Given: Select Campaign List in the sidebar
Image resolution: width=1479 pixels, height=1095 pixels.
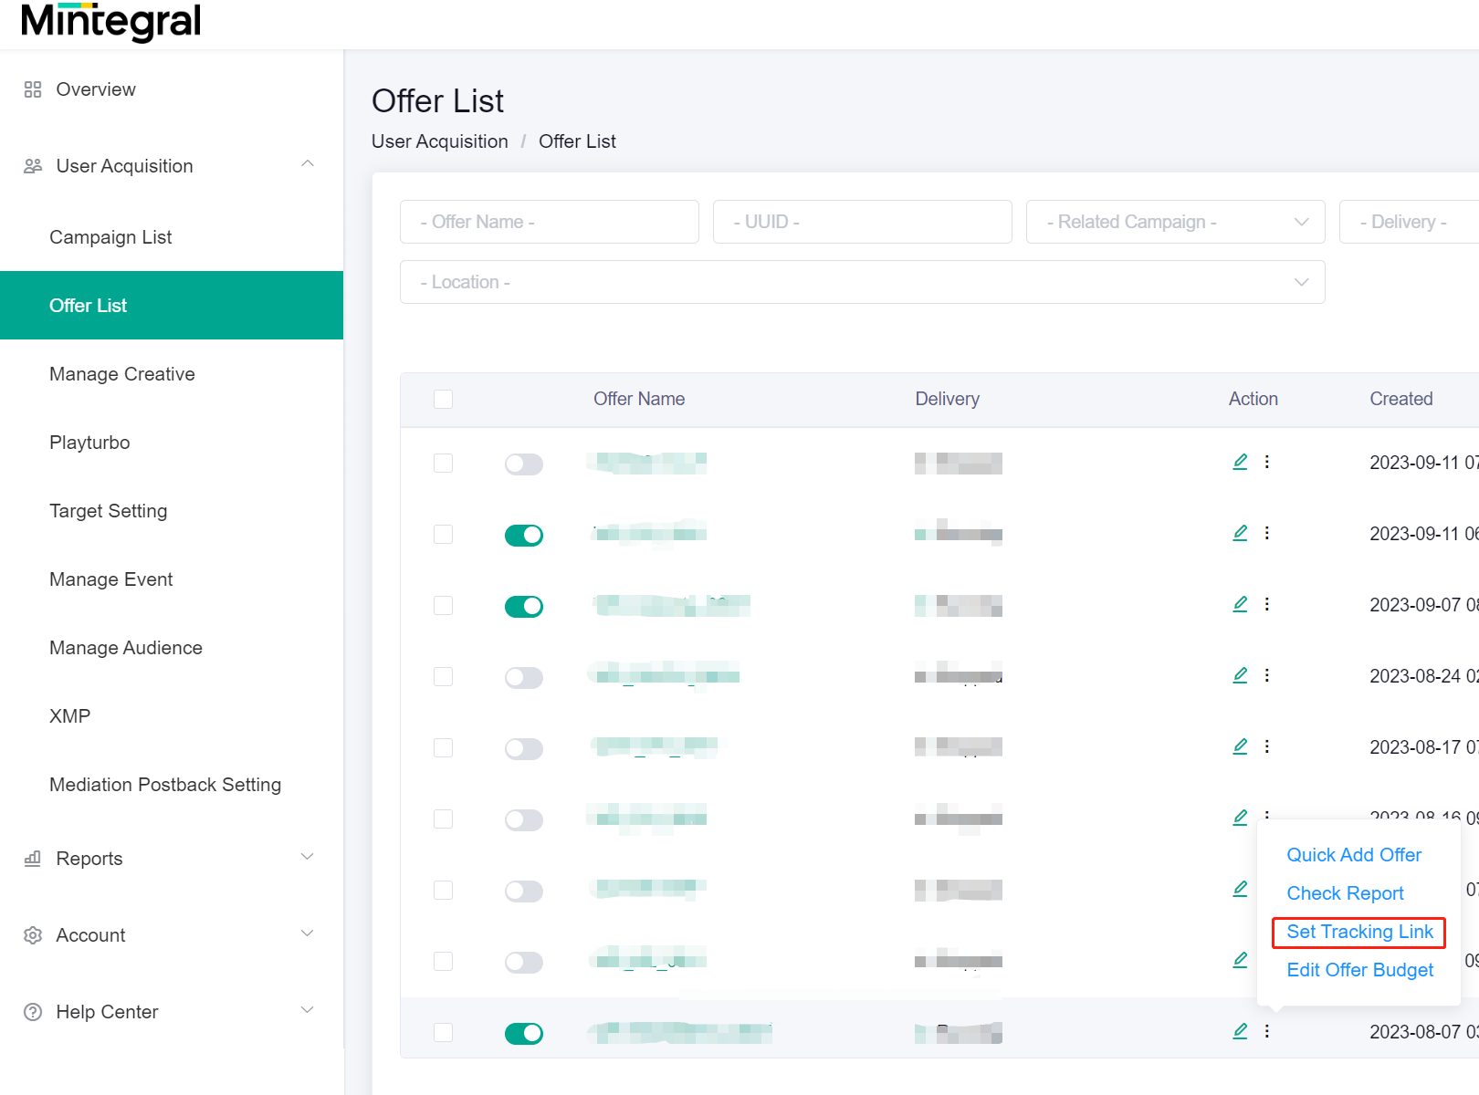Looking at the screenshot, I should click(x=110, y=236).
